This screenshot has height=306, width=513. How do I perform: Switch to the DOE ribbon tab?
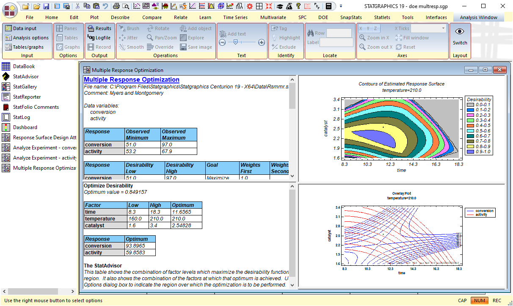coord(323,17)
